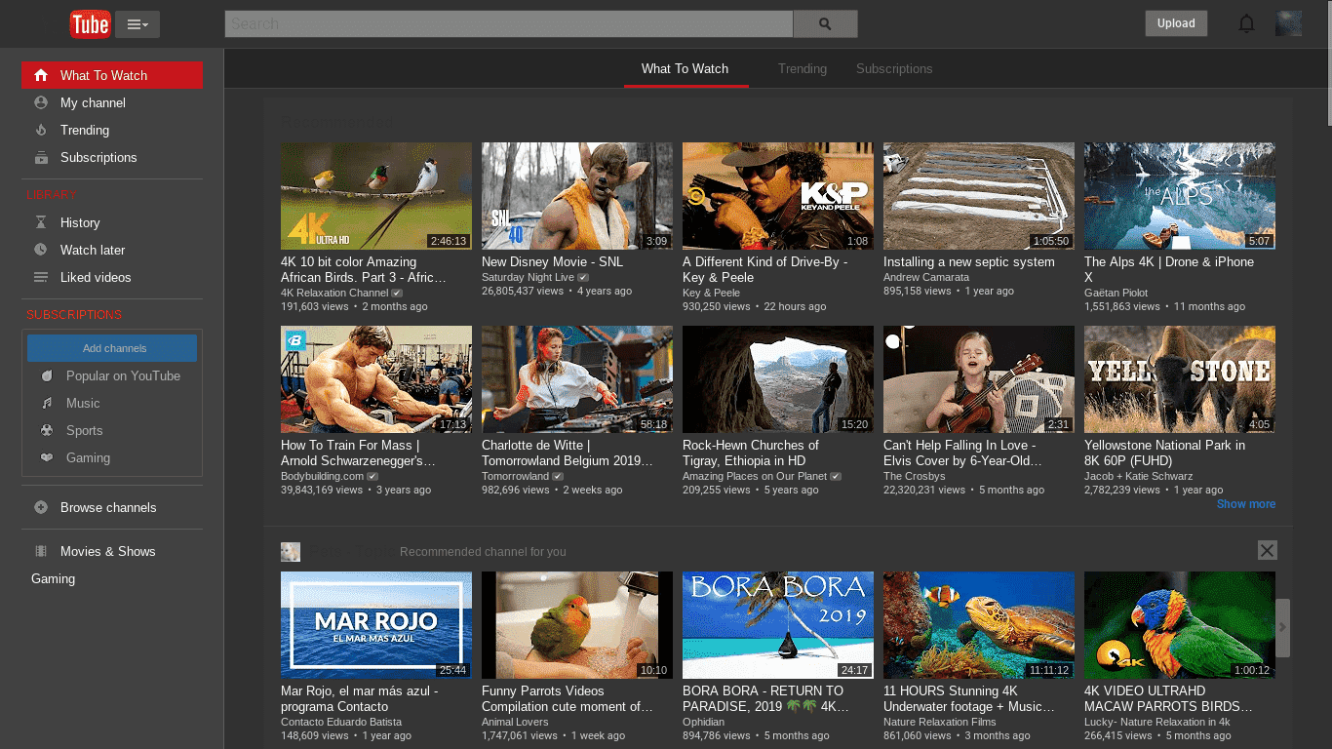Click the Gaming controller icon in subscriptions

click(x=47, y=457)
